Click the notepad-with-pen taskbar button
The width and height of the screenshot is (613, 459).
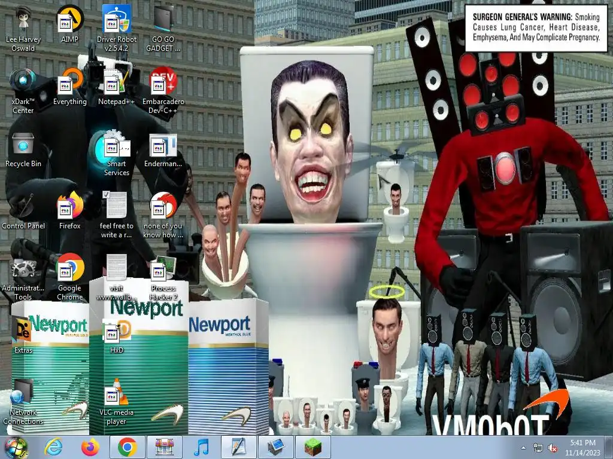(239, 447)
